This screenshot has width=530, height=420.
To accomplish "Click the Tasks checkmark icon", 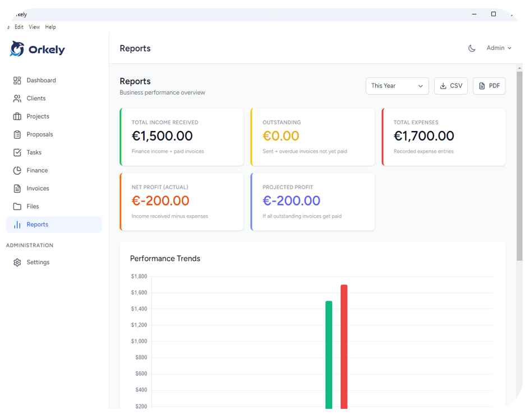I will pos(17,152).
